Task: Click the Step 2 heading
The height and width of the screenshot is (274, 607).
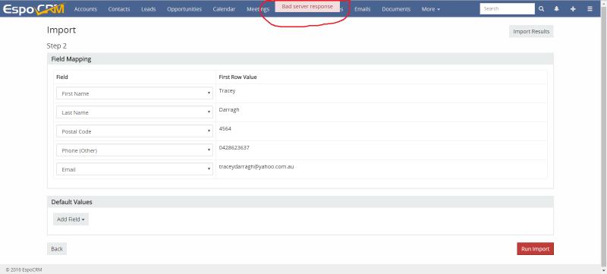Action: pyautogui.click(x=56, y=46)
